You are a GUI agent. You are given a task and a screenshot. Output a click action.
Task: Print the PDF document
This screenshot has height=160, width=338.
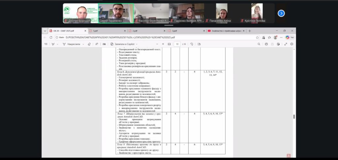(x=266, y=44)
